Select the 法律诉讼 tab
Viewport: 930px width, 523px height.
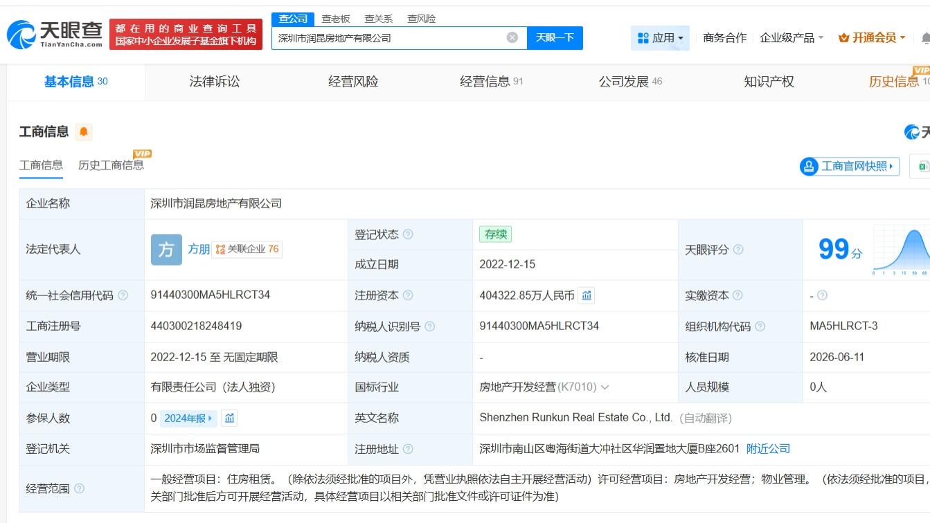215,82
